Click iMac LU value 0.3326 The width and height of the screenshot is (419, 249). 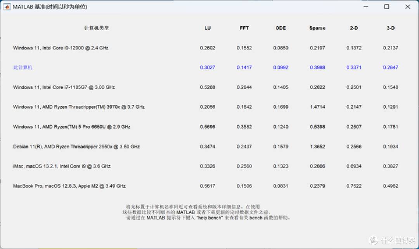coord(208,166)
